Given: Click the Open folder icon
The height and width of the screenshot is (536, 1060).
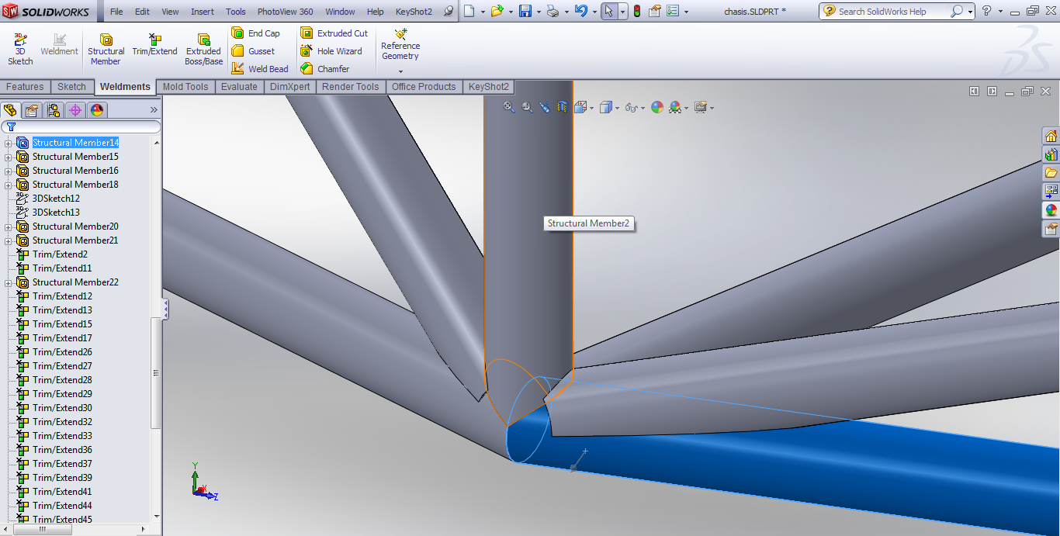Looking at the screenshot, I should tap(497, 12).
